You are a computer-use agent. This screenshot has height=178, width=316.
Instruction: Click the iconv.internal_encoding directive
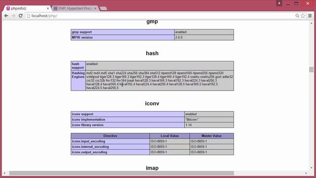(x=110, y=147)
